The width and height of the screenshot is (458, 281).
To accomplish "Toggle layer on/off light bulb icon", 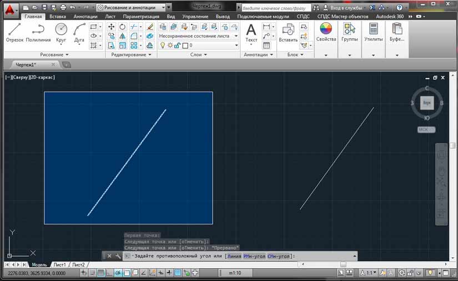I will click(163, 46).
